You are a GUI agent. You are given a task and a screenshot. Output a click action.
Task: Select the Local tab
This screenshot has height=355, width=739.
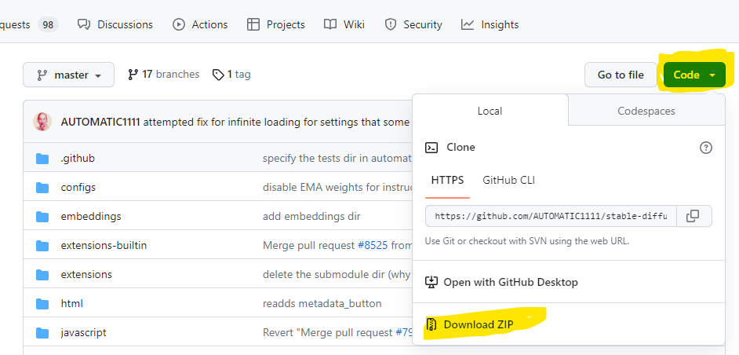[x=490, y=111]
